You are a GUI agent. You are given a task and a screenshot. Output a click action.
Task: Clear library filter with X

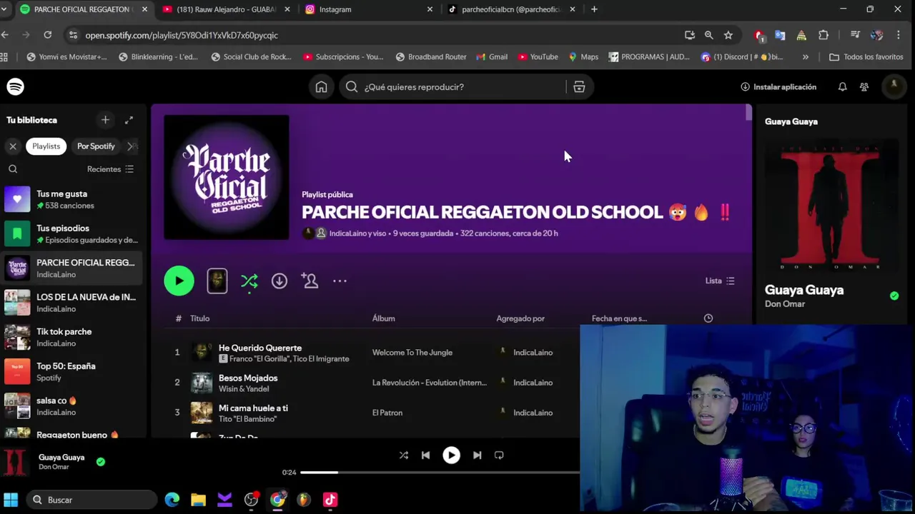coord(13,146)
